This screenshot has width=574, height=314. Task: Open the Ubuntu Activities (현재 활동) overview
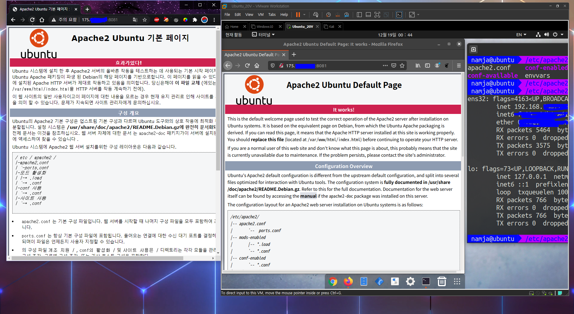pos(233,35)
